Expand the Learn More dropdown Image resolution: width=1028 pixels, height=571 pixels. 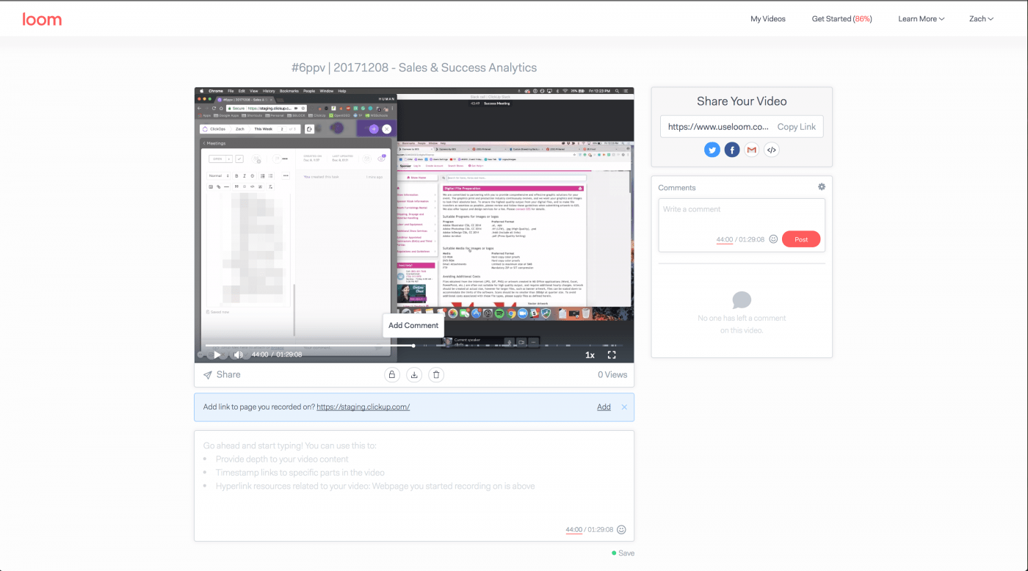(x=921, y=19)
